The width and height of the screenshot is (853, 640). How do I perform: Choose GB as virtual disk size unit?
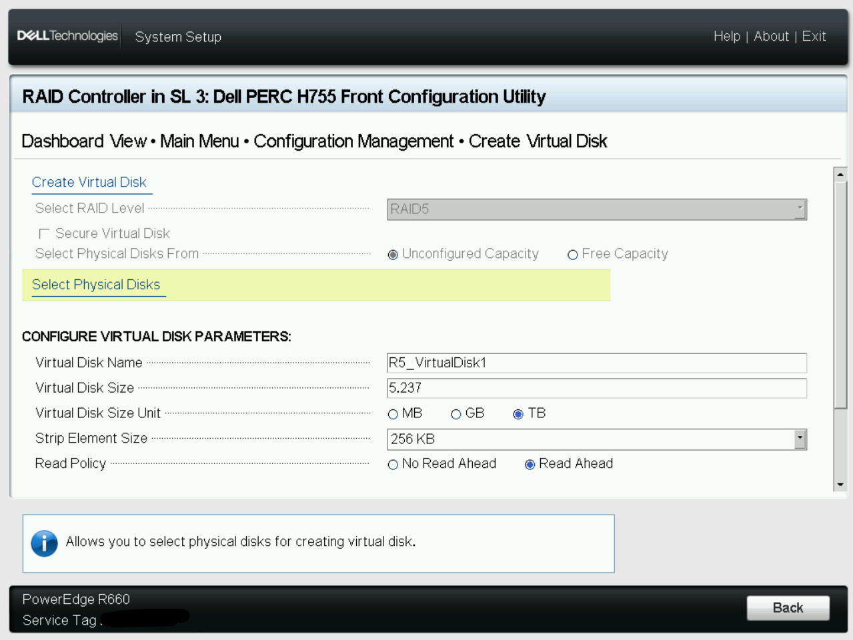point(456,414)
